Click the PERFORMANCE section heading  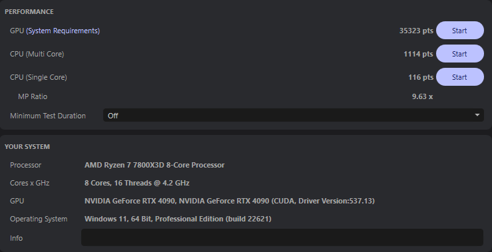point(29,11)
